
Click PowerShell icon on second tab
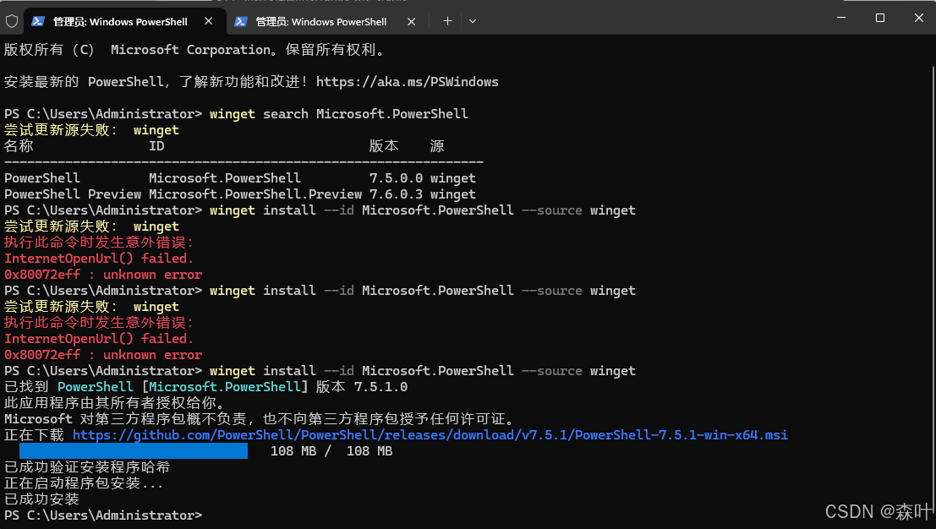click(x=241, y=21)
